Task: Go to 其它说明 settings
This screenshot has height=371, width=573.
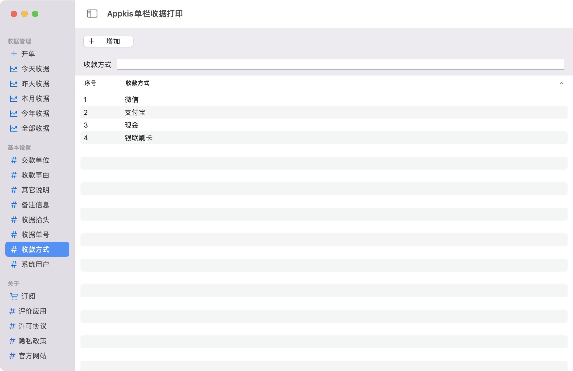Action: coord(37,190)
